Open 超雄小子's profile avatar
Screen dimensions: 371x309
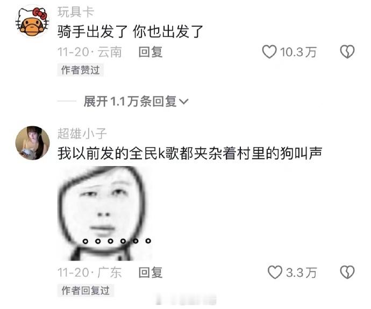tap(32, 143)
